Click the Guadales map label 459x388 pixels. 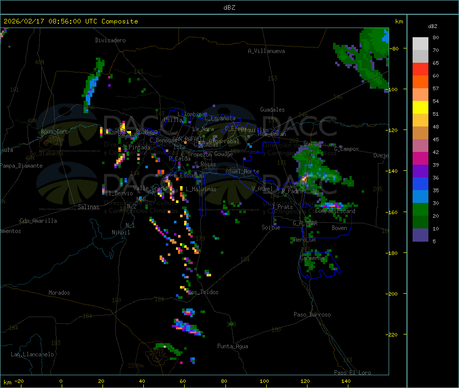tap(272, 110)
